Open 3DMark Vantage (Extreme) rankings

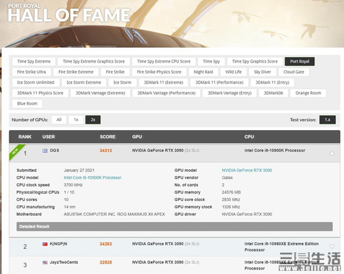click(100, 93)
